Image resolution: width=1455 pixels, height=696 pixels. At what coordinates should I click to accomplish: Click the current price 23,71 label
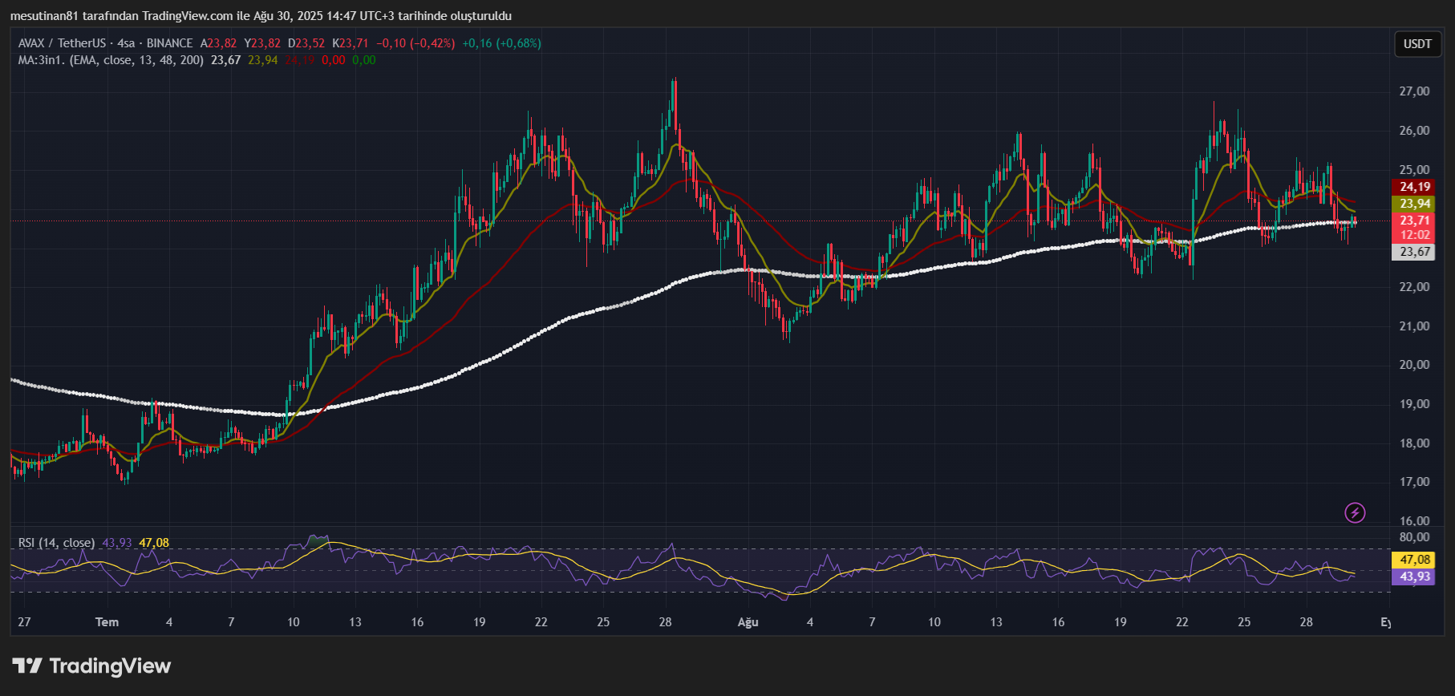pyautogui.click(x=1415, y=221)
